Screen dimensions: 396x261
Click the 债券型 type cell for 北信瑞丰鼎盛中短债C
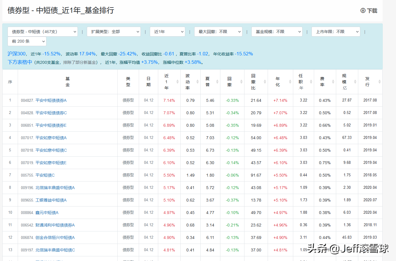(128, 250)
